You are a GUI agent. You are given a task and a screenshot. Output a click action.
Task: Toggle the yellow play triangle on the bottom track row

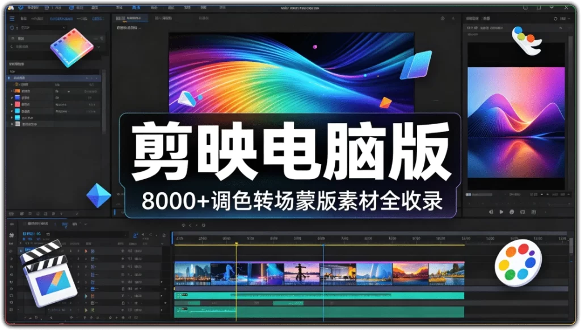point(86,310)
